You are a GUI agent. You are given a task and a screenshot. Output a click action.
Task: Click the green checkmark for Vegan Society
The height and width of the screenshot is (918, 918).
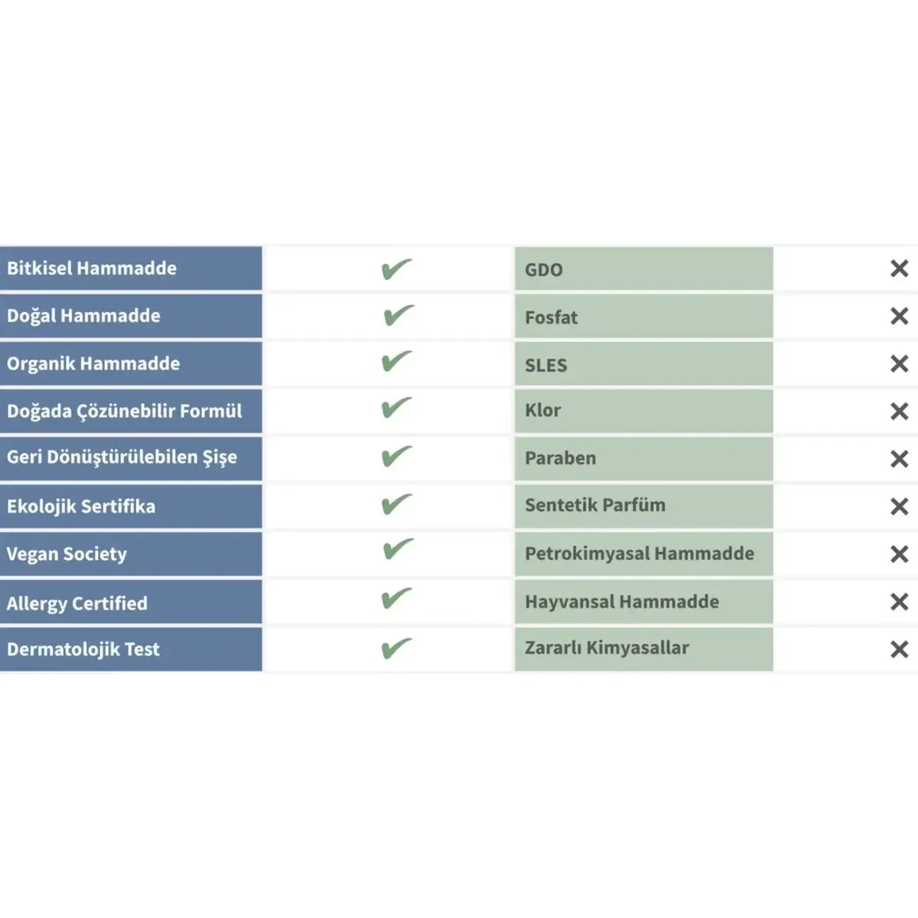pos(398,549)
